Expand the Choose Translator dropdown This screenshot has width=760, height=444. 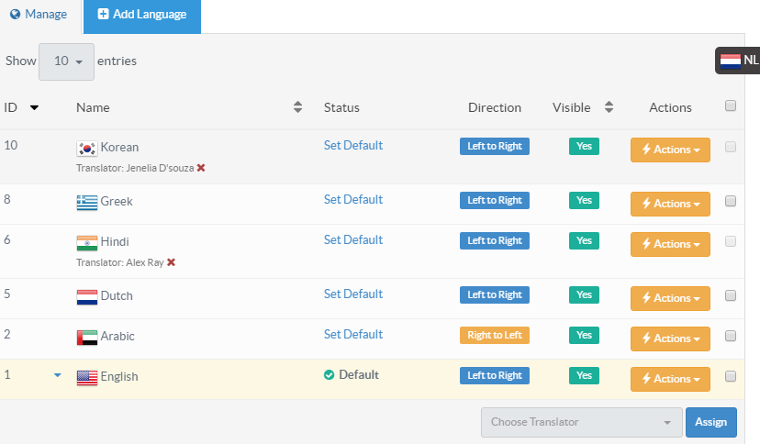(x=581, y=422)
